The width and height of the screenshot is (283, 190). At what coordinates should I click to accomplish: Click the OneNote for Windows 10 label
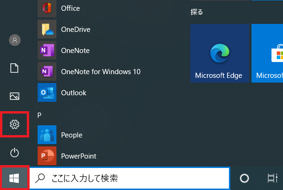pyautogui.click(x=101, y=72)
